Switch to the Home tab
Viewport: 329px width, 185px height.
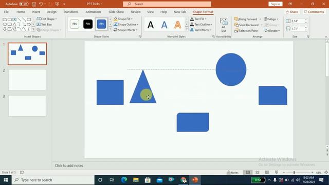click(21, 12)
